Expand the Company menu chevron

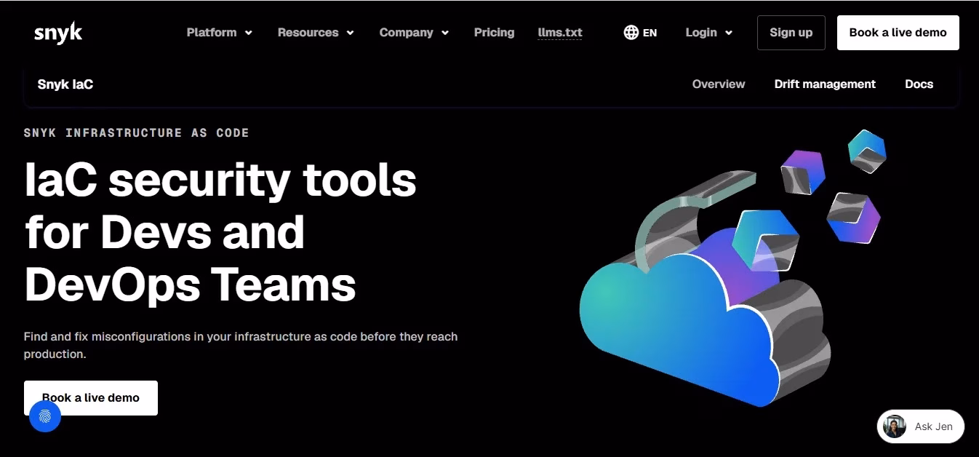tap(445, 33)
